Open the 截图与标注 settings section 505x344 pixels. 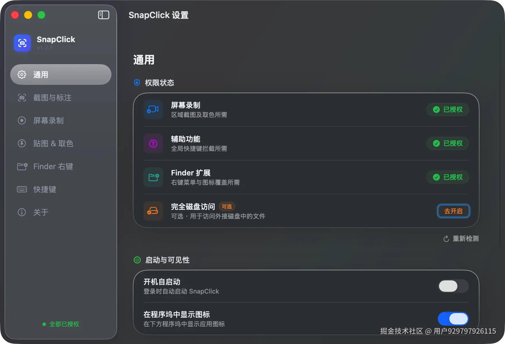61,97
